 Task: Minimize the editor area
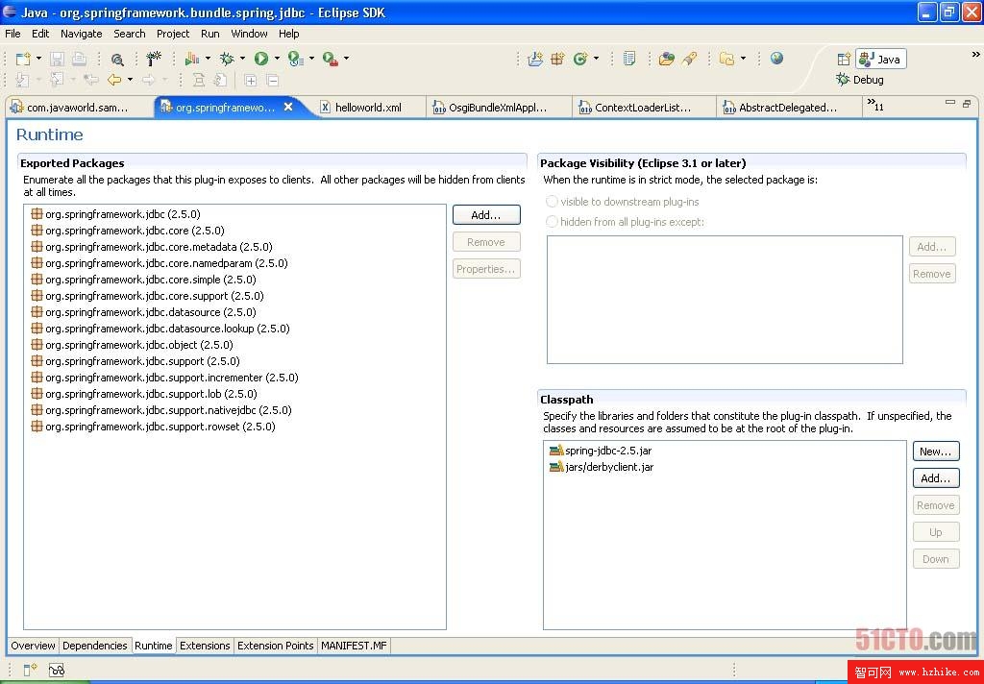click(x=950, y=102)
